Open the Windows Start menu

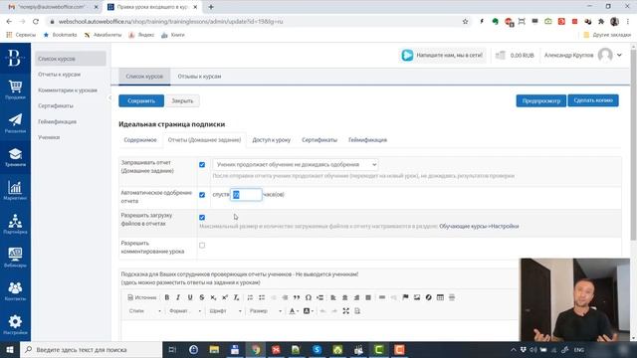(10, 349)
